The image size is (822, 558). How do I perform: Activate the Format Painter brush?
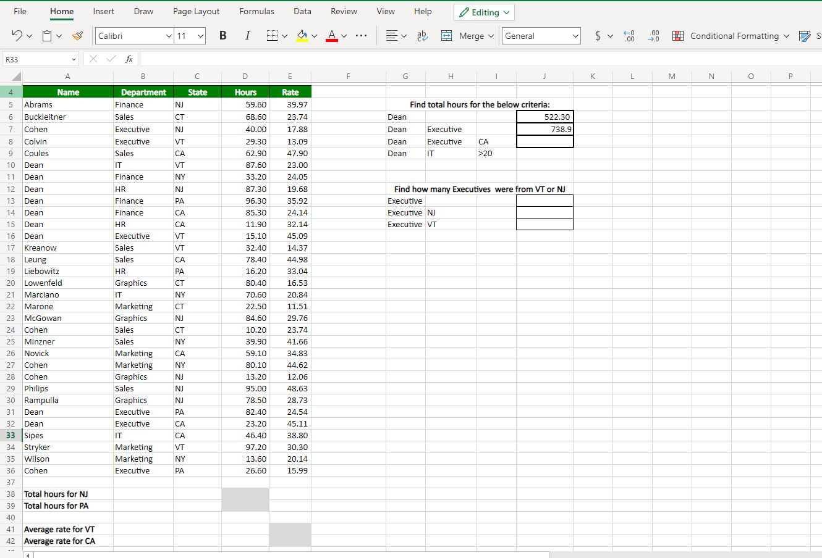(78, 36)
